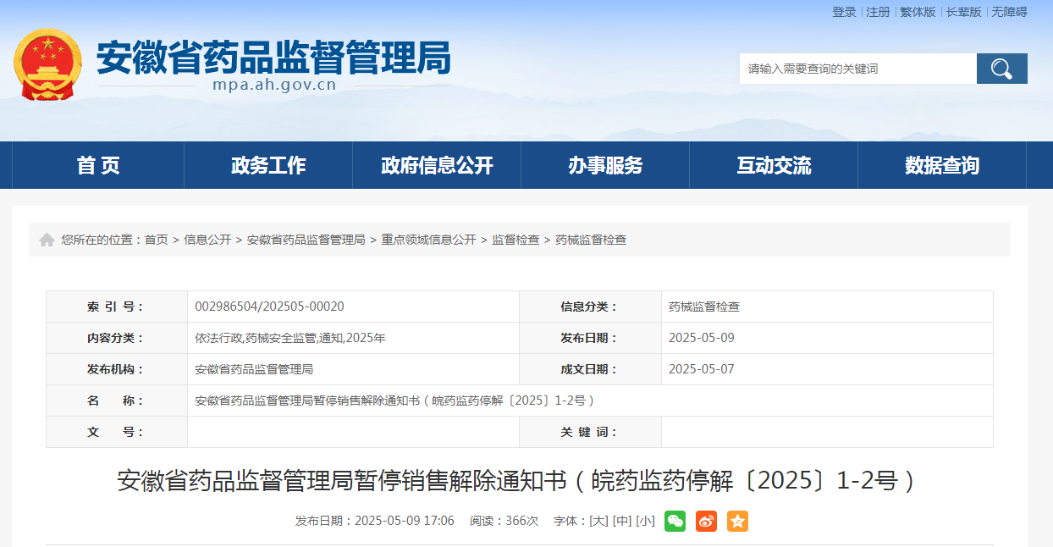
Task: Switch to 繁体版 version
Action: [x=918, y=12]
